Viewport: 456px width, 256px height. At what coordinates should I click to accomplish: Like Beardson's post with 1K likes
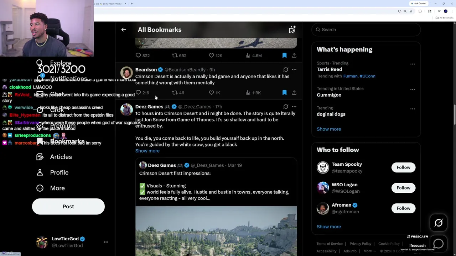[x=214, y=93]
